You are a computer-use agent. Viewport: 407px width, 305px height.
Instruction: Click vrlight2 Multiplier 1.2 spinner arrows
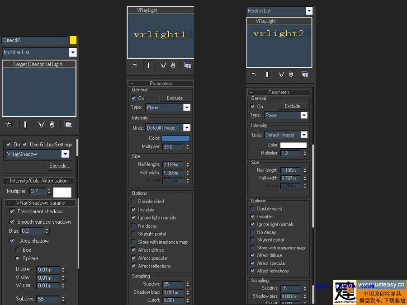305,153
